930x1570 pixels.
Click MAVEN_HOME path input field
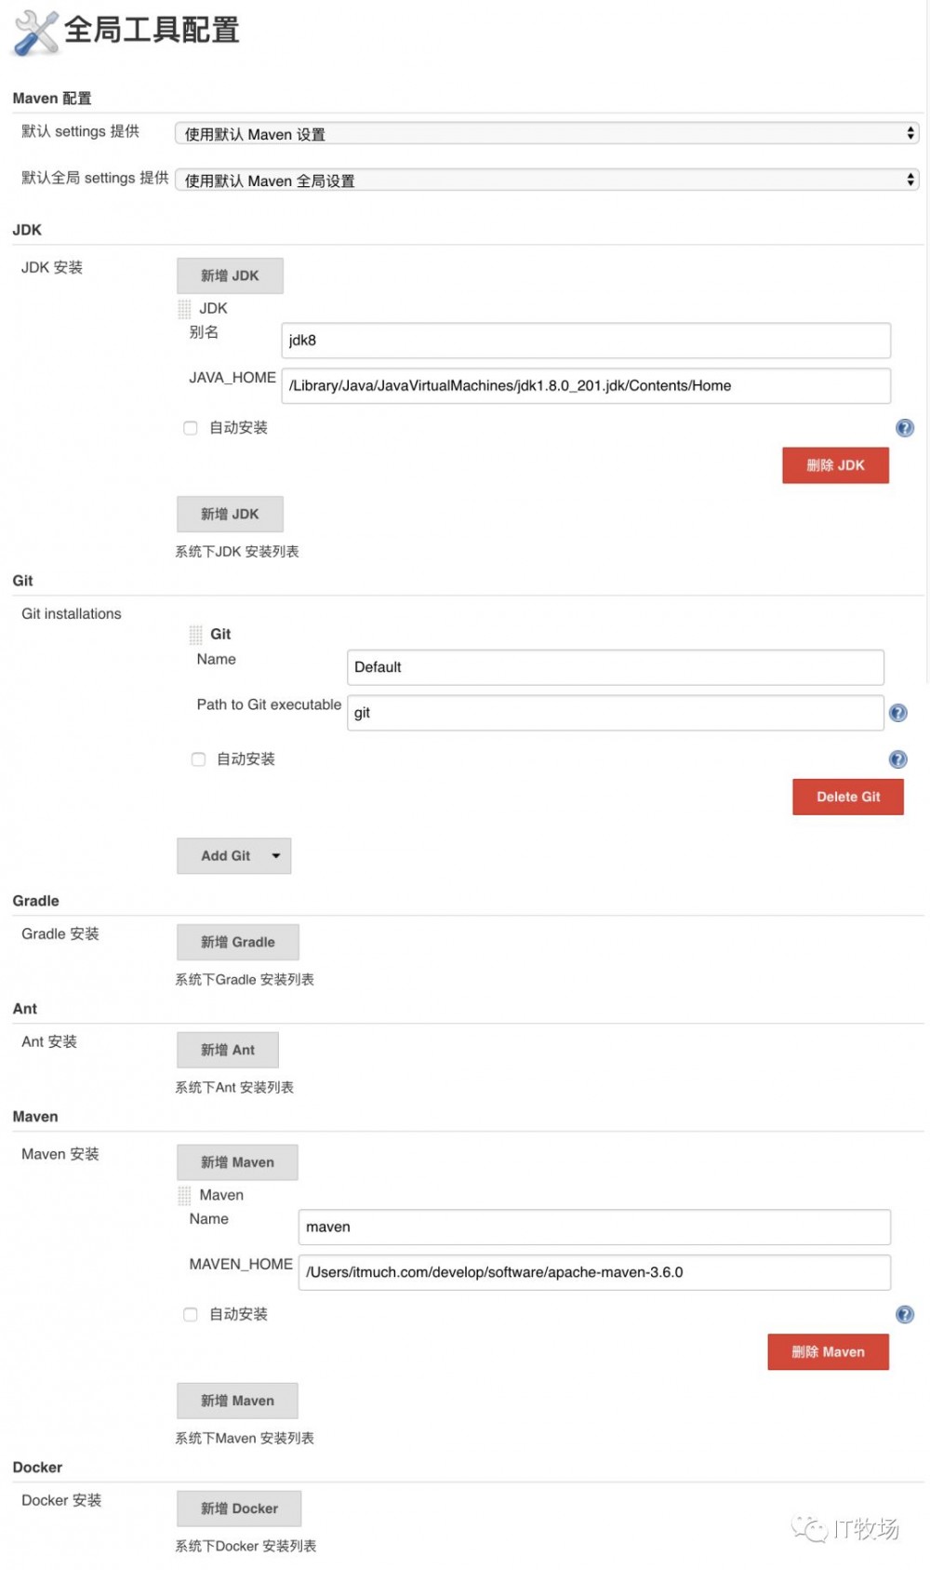[x=594, y=1273]
